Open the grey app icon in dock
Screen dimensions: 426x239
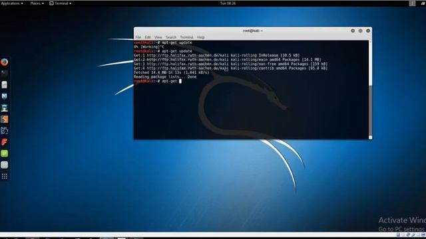(4, 165)
